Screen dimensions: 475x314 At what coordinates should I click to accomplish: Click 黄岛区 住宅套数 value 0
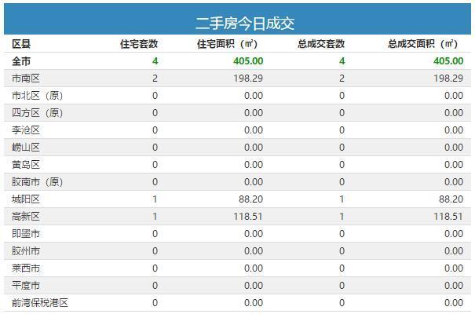coord(155,165)
